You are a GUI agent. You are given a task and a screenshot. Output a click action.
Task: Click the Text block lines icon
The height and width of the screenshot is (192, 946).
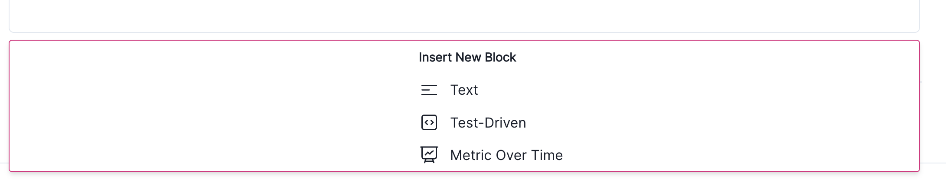429,90
